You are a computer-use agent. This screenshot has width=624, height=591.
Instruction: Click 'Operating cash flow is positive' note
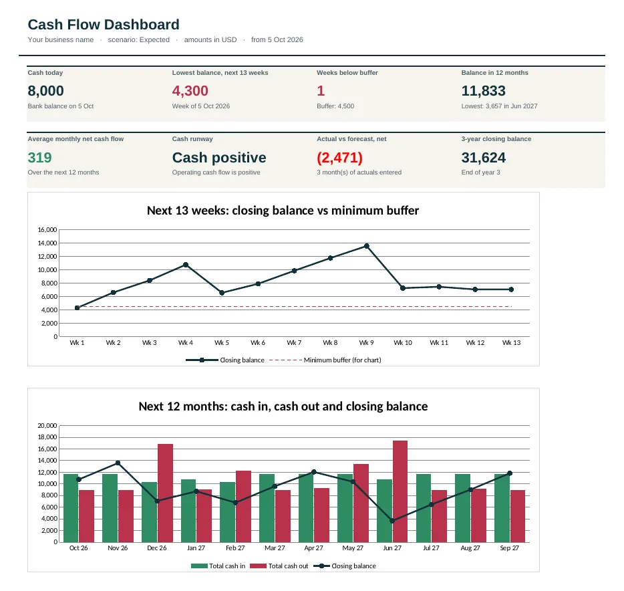pyautogui.click(x=216, y=172)
